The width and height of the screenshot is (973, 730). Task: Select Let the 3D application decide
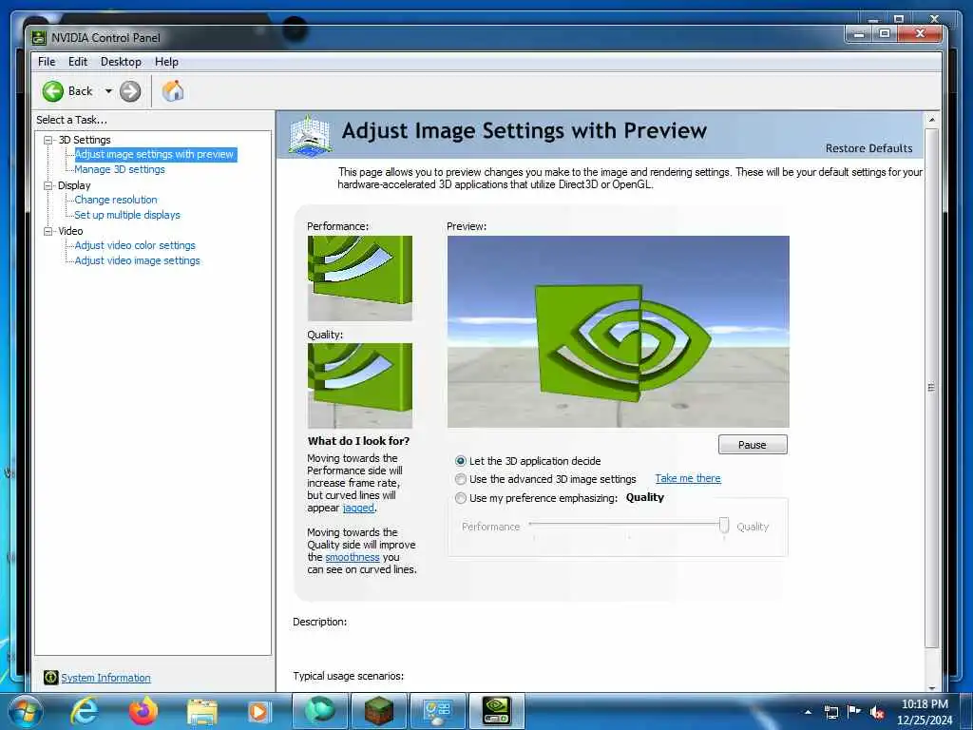coord(461,461)
